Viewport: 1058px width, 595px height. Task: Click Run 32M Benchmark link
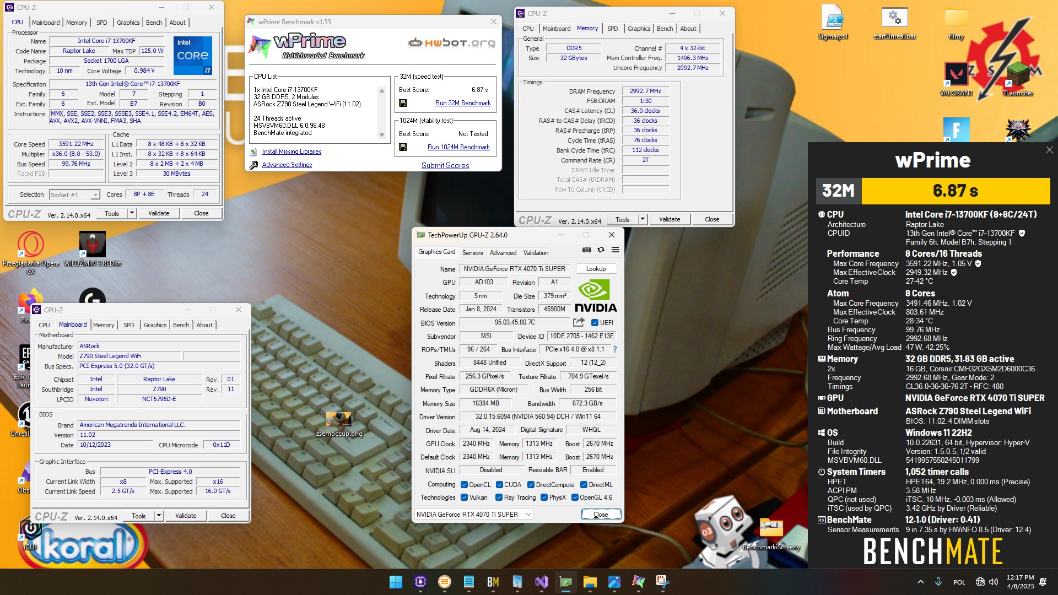click(463, 103)
